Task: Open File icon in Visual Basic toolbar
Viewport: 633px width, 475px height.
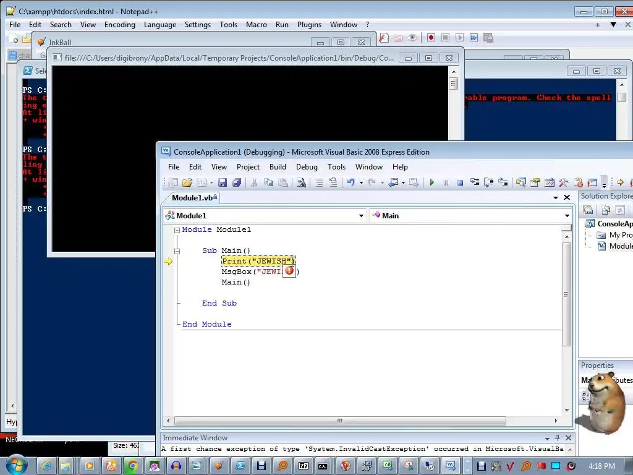Action: [x=187, y=182]
